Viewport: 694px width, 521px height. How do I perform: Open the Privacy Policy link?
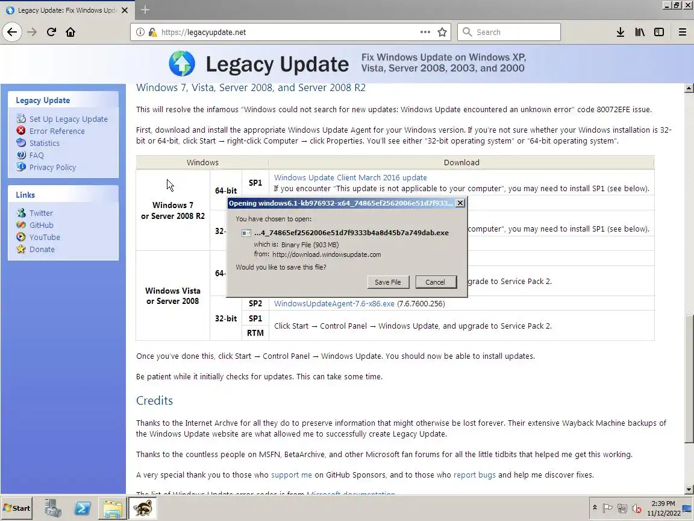[x=52, y=167]
